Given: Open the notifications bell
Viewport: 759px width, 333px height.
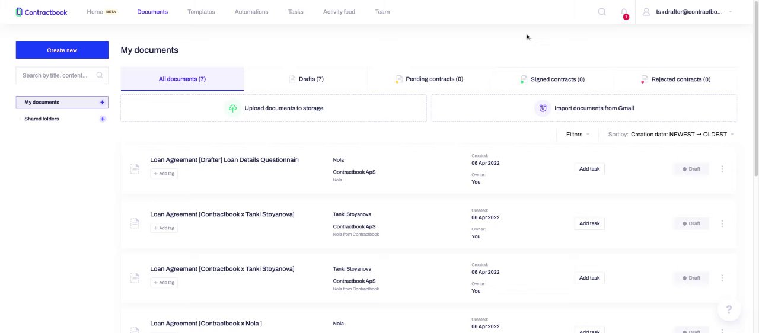Looking at the screenshot, I should point(624,12).
